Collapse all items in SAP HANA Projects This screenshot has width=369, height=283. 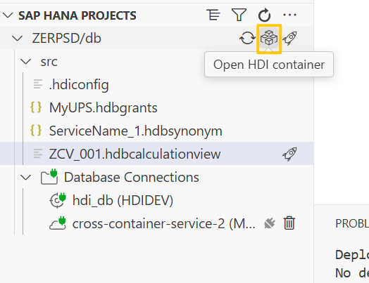pos(213,15)
